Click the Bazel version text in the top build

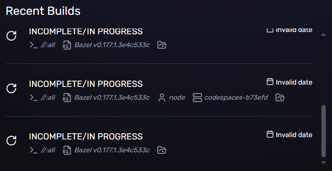coord(112,45)
